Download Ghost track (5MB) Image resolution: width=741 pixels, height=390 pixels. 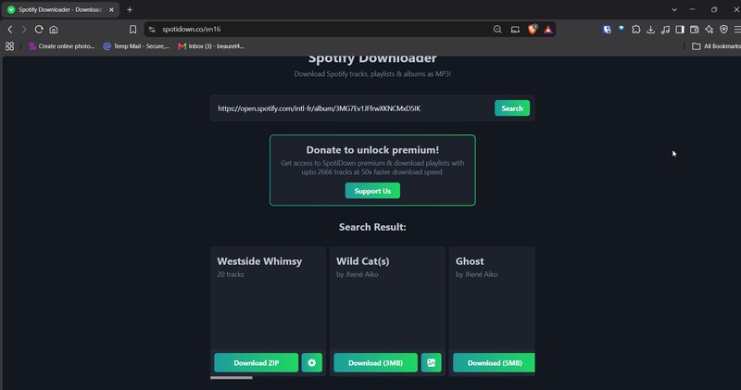(495, 362)
